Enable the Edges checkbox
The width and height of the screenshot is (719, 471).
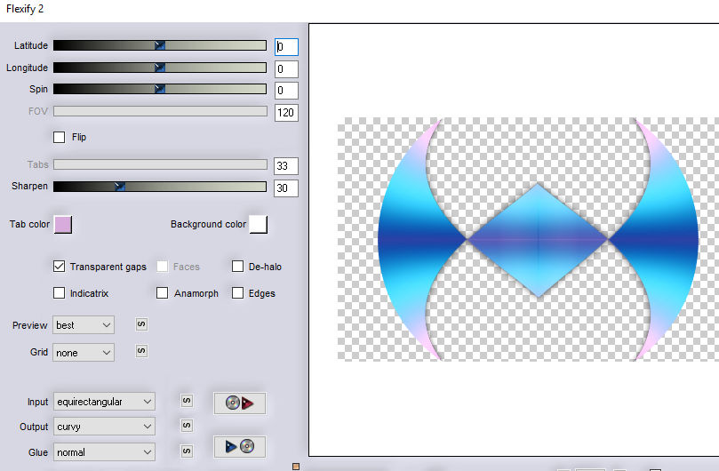pyautogui.click(x=237, y=293)
